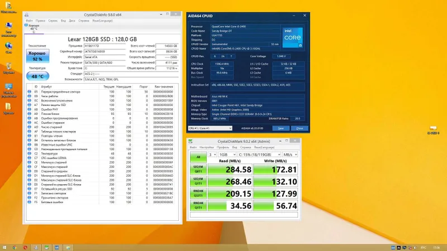This screenshot has height=251, width=447.
Task: Click the read result 34.56
Action: tap(230, 205)
